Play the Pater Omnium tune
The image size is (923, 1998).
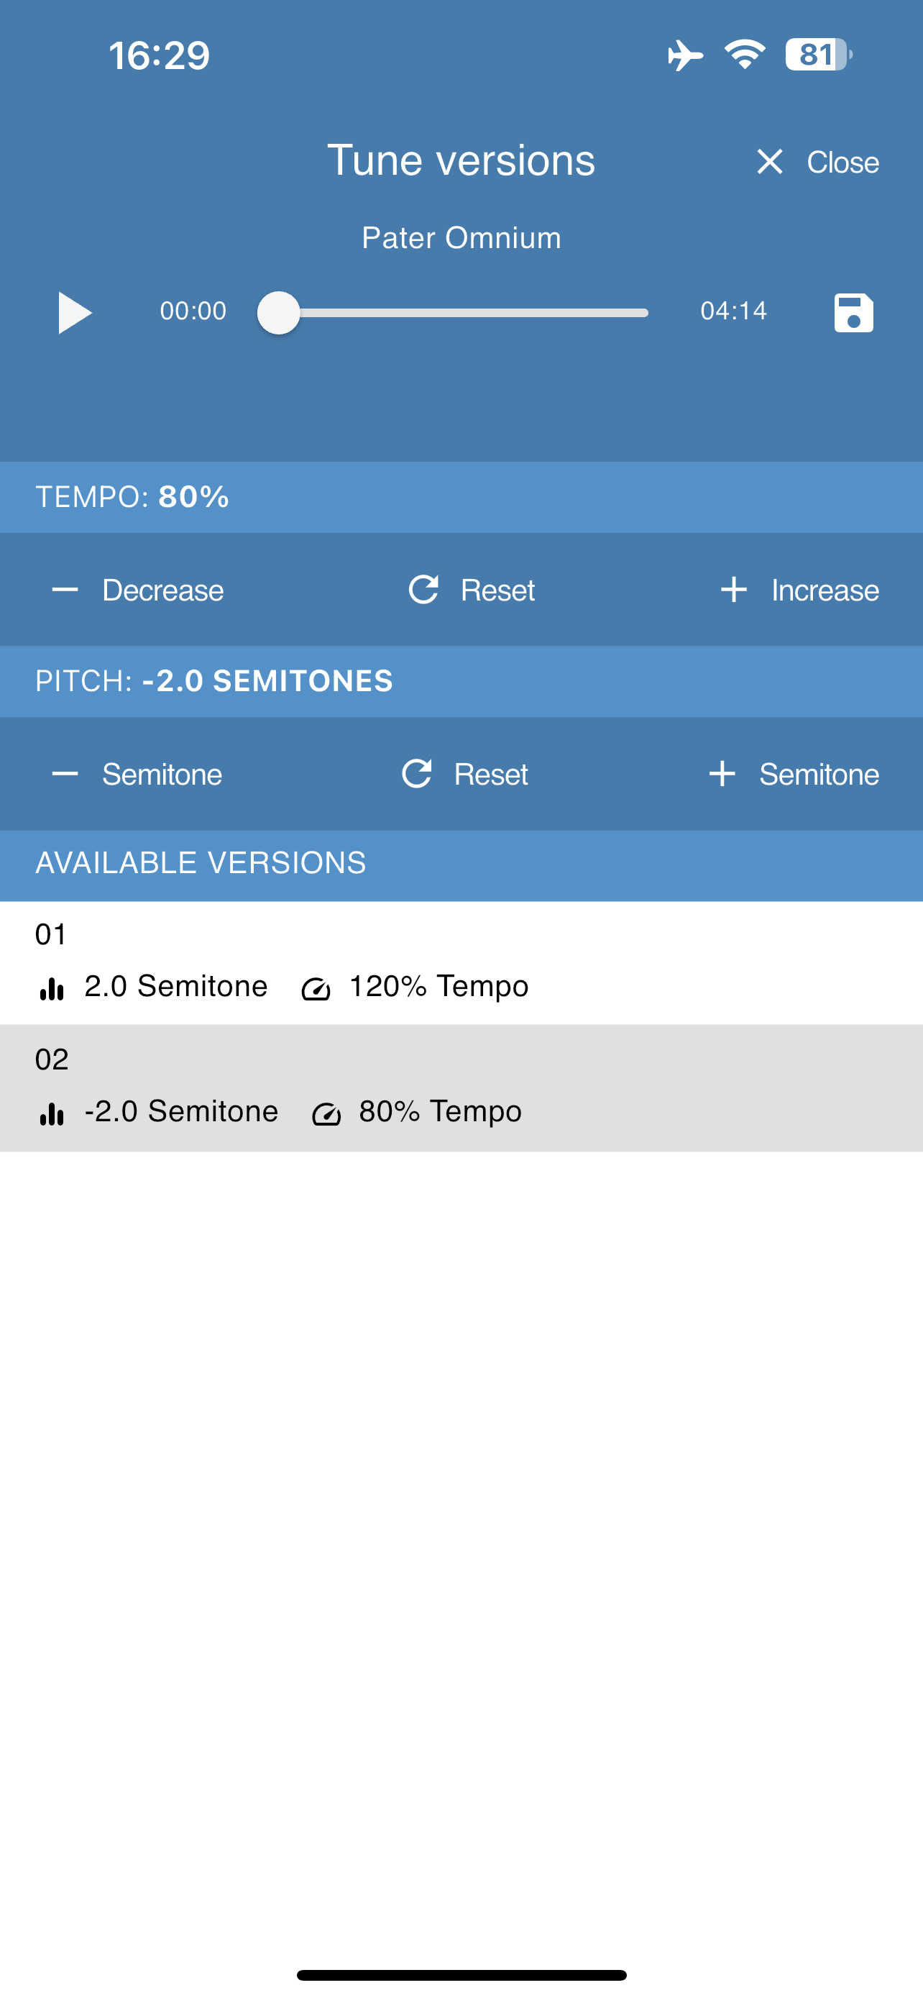pyautogui.click(x=75, y=313)
